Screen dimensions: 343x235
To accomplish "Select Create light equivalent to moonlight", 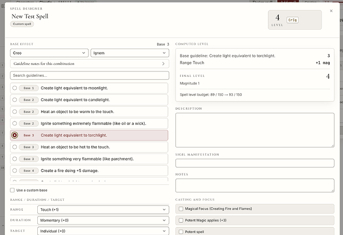I will (89, 88).
